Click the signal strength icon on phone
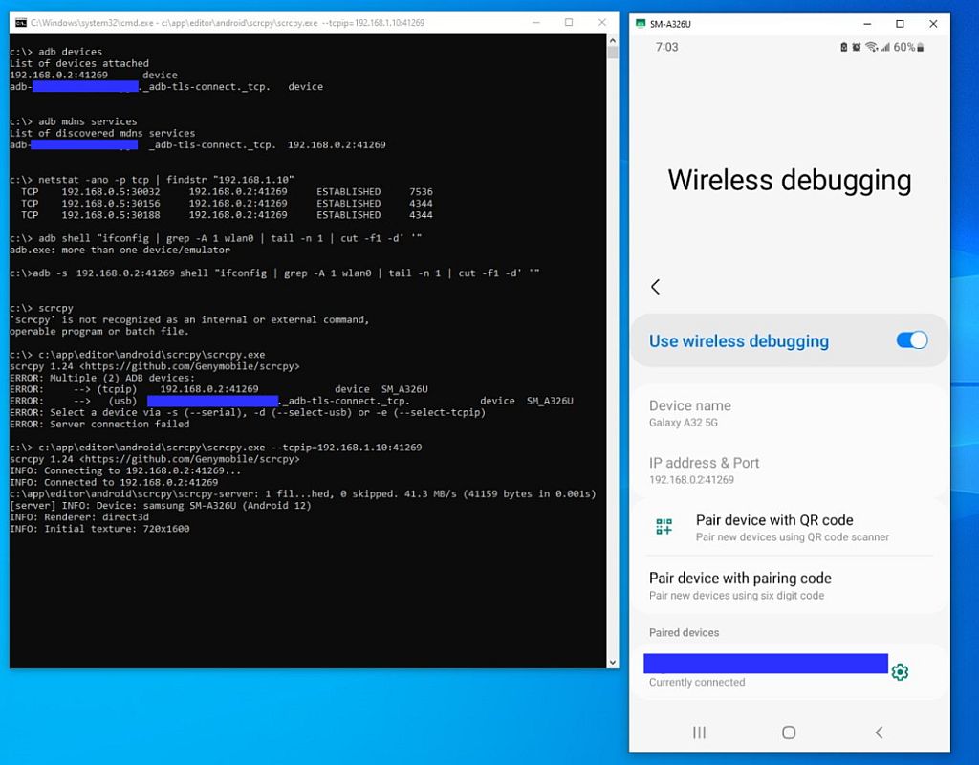This screenshot has height=765, width=979. [885, 47]
